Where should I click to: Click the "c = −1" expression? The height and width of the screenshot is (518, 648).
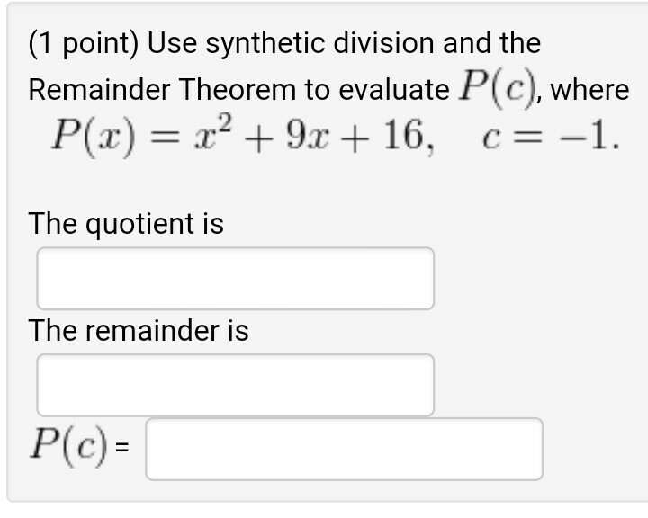click(x=550, y=138)
